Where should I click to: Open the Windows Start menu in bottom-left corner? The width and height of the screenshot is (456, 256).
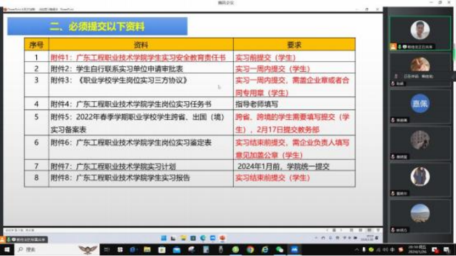coord(7,249)
